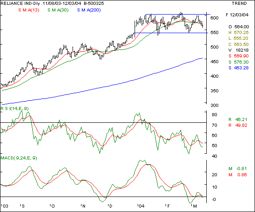This screenshot has width=255, height=212.
Task: Click the M (March) time axis marker
Action: point(194,206)
